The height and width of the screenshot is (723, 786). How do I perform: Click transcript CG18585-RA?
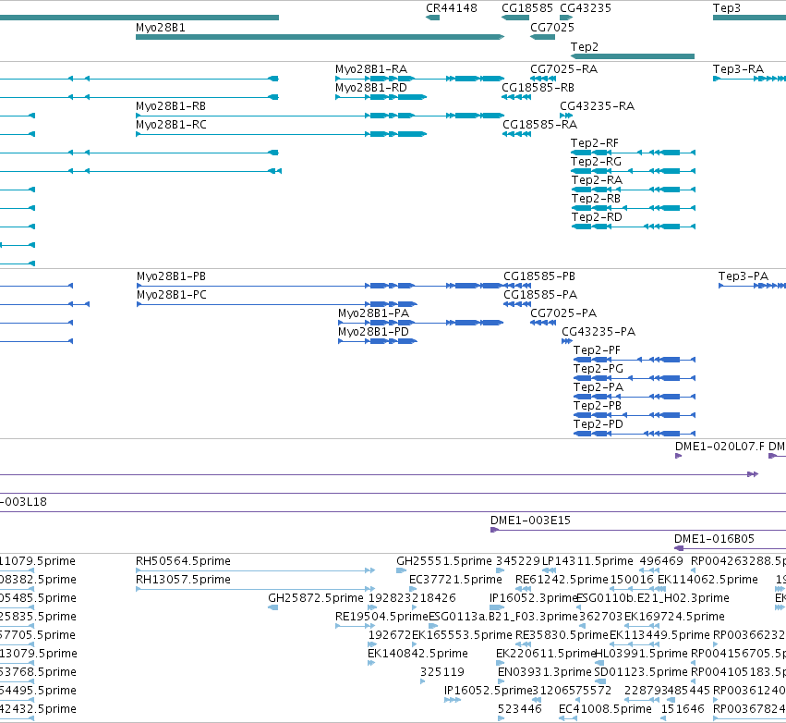(516, 134)
